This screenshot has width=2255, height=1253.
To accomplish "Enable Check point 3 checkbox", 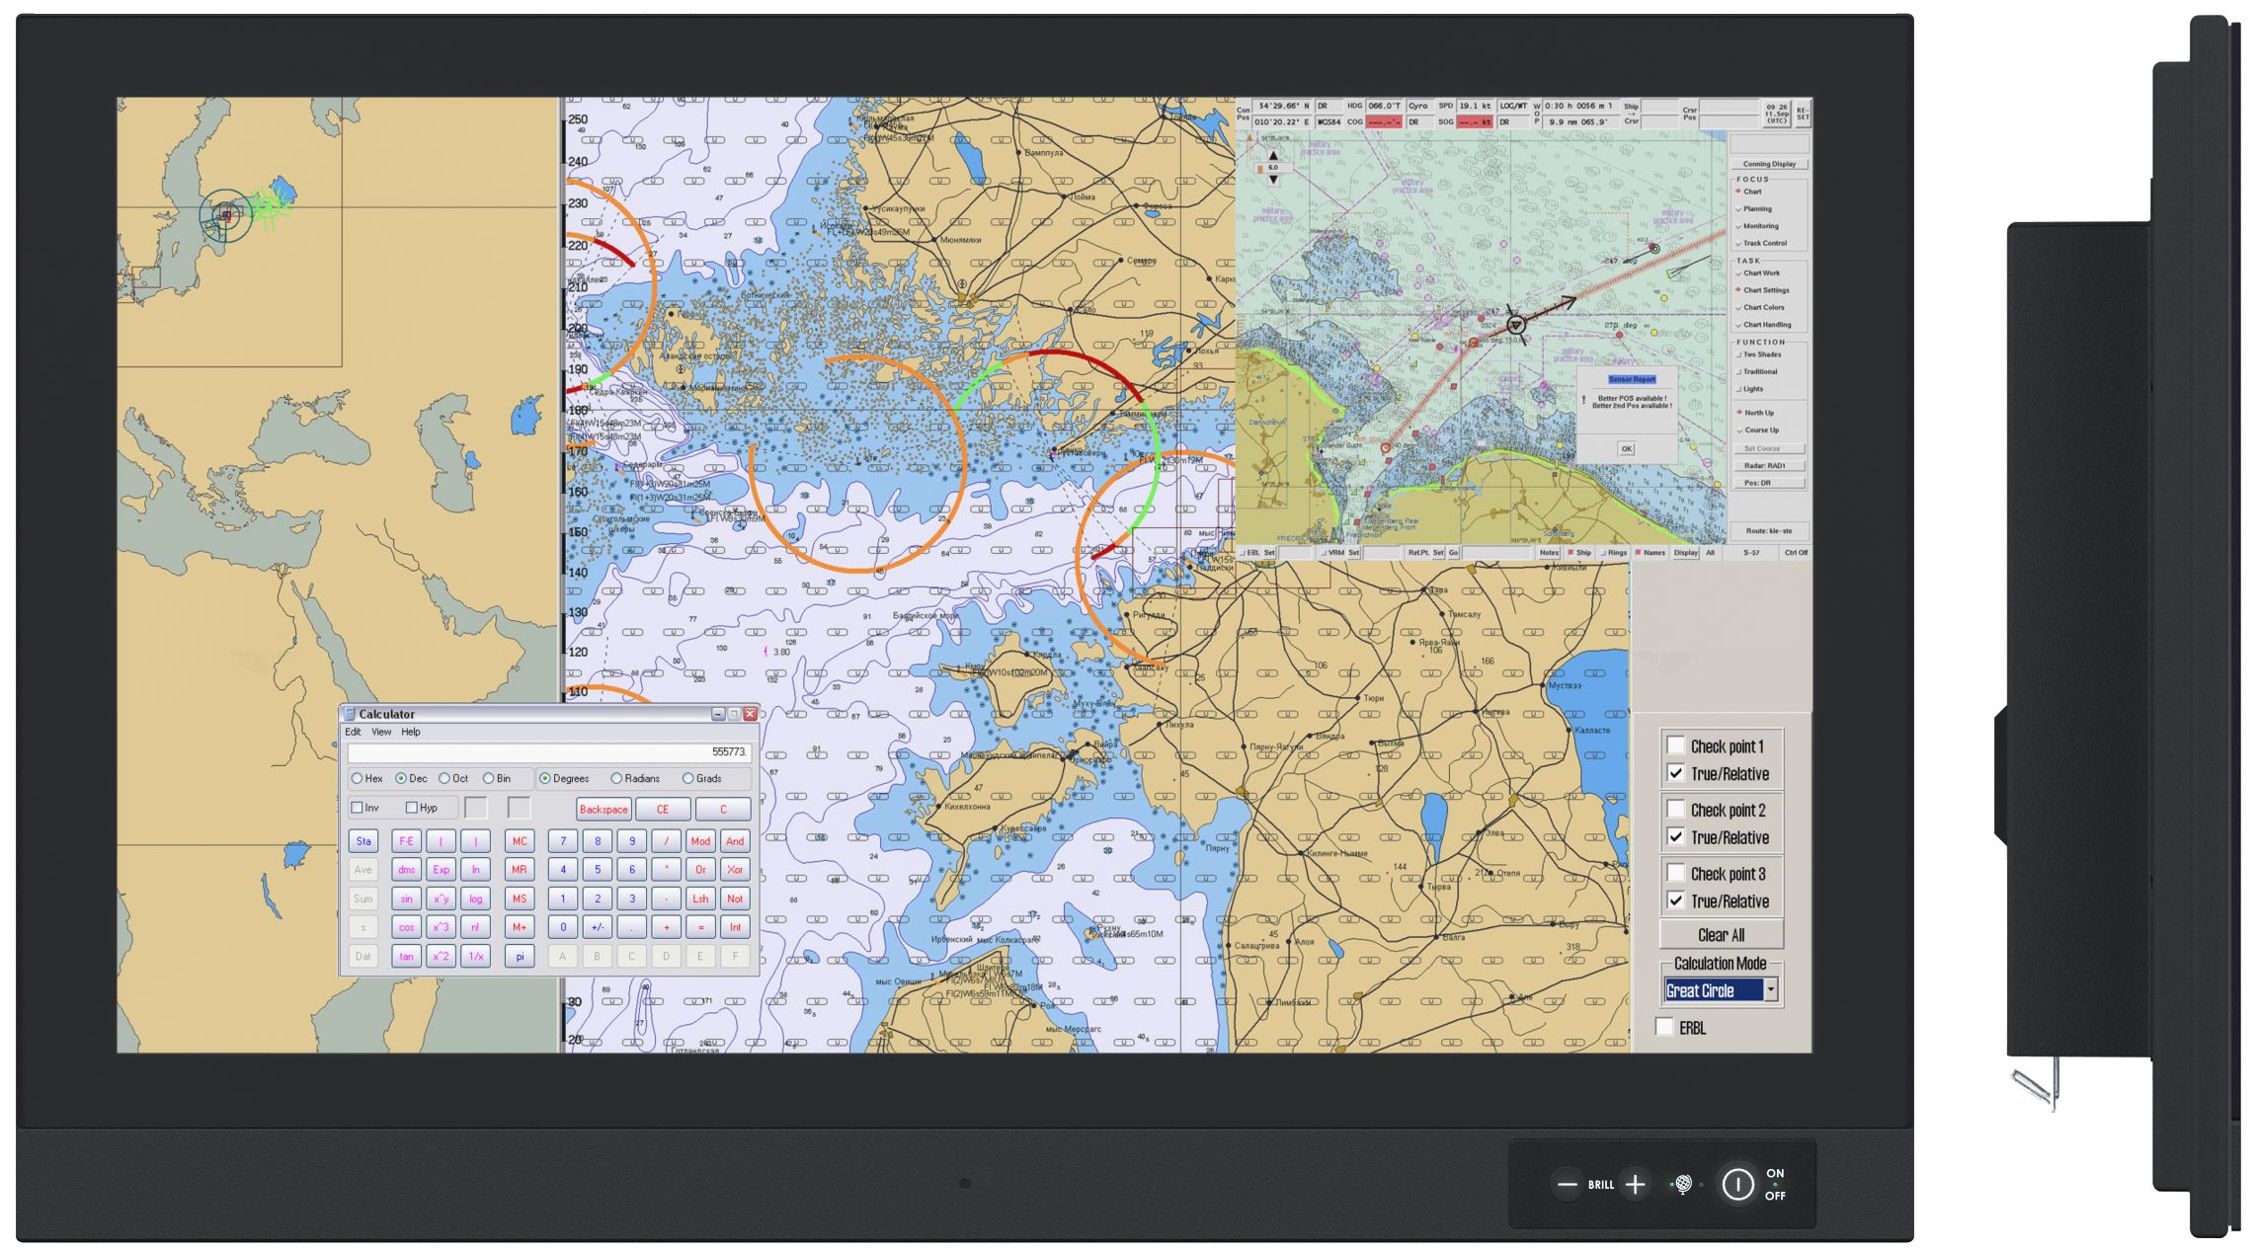I will tap(1676, 873).
